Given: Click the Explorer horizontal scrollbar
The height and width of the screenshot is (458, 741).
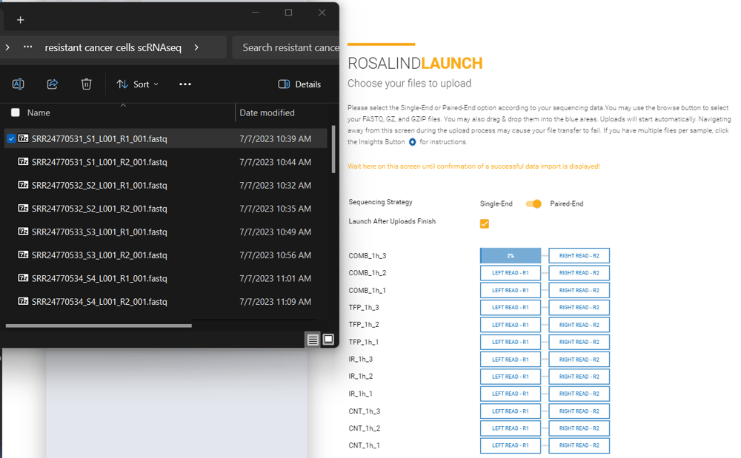Looking at the screenshot, I should click(x=99, y=326).
